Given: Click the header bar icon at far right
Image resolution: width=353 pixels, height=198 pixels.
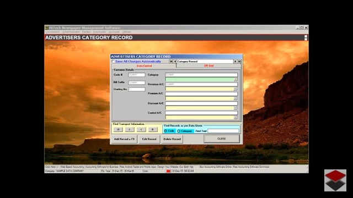Looking at the screenshot, I should 306,37.
